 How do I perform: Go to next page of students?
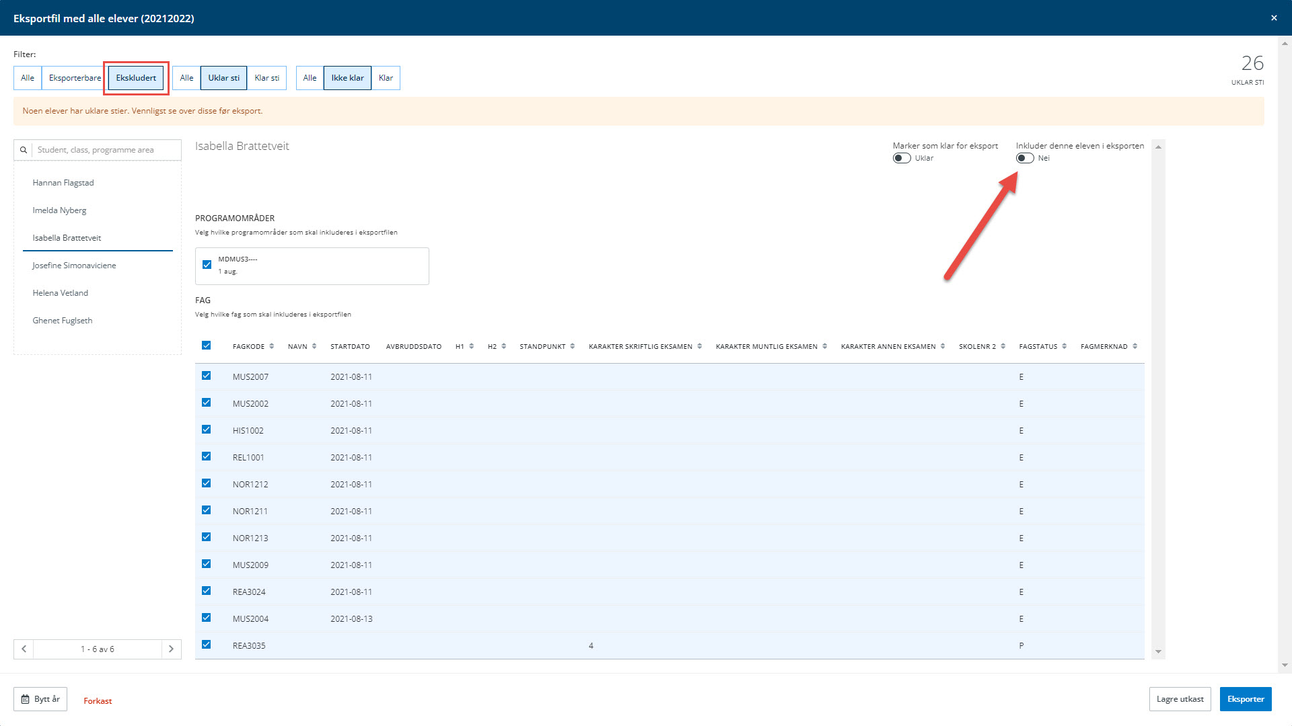pyautogui.click(x=171, y=649)
